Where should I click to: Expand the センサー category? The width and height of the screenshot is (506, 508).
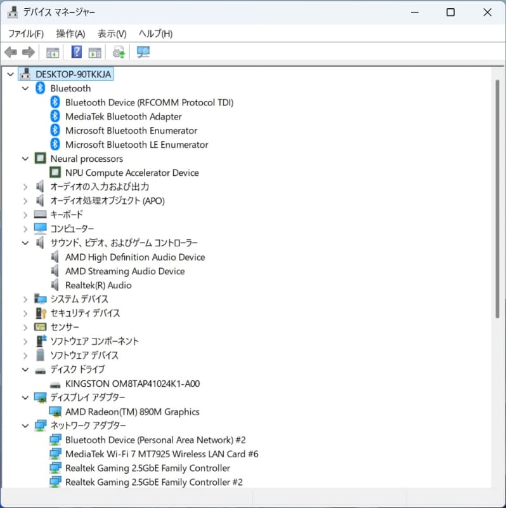click(x=25, y=328)
